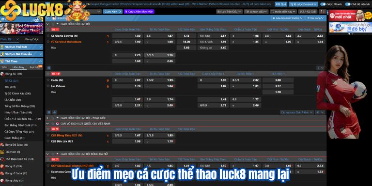Bet 1.80 odds on CS Gloria Bistrita
Image resolution: width=372 pixels, height=186 pixels.
pos(128,36)
